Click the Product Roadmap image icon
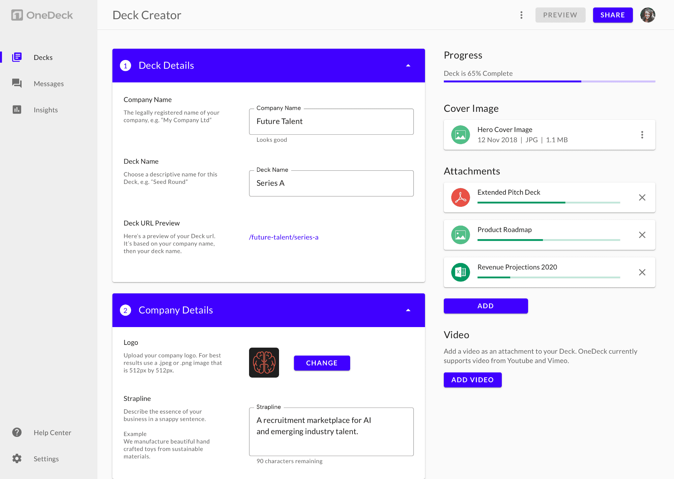Viewport: 674px width, 479px height. tap(460, 235)
